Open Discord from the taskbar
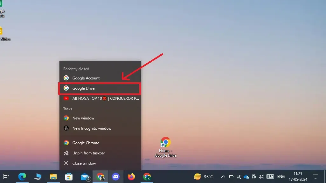Screen dimensions: 326x183 tap(116, 177)
